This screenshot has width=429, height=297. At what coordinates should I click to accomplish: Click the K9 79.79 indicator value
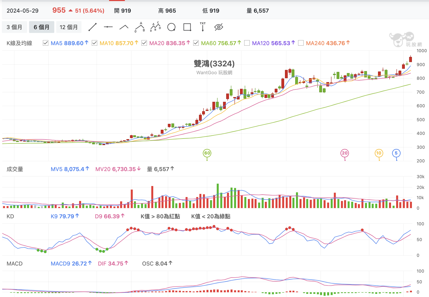pos(65,216)
